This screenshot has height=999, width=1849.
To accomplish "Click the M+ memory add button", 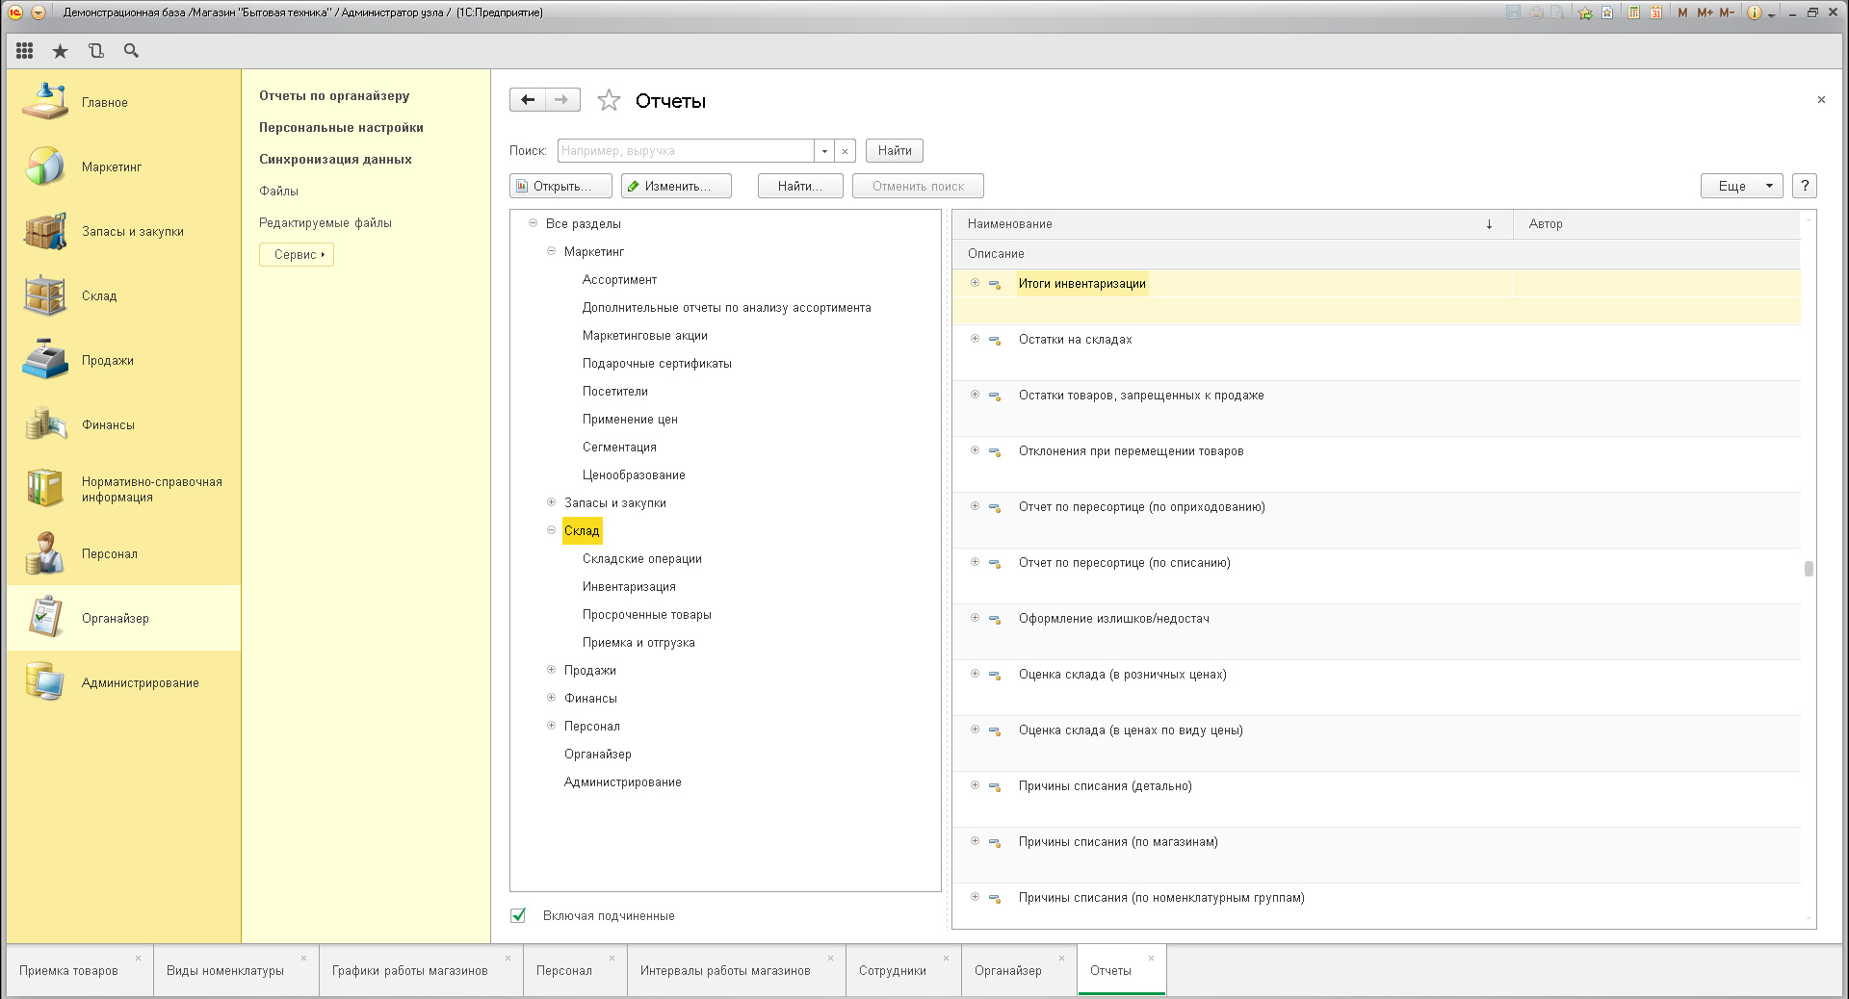I will click(1705, 13).
